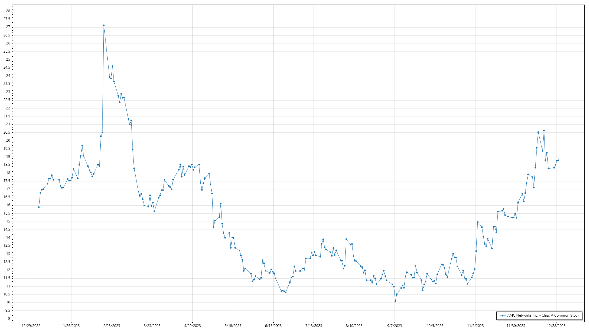Select the 12/28/2023 x-axis date label
Viewport: 589px width, 331px height.
556,325
